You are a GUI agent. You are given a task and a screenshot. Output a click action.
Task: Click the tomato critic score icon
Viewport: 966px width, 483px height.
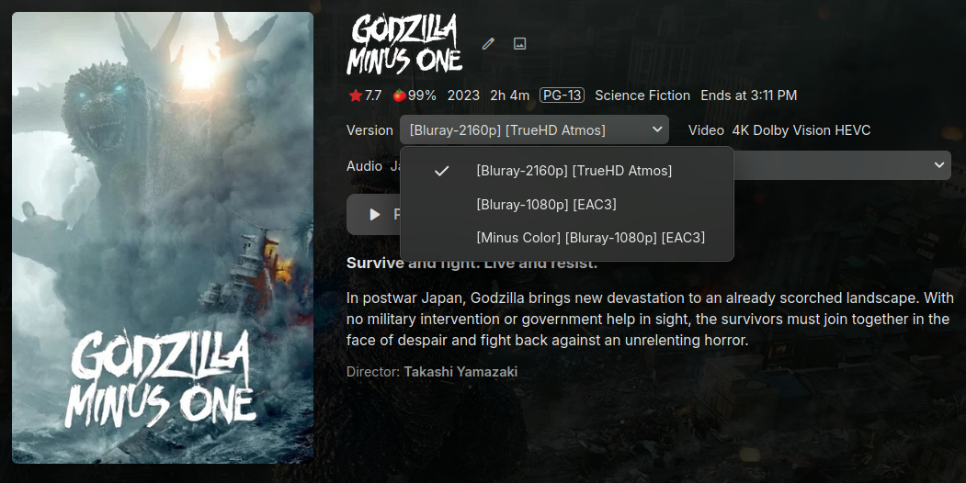tap(399, 95)
